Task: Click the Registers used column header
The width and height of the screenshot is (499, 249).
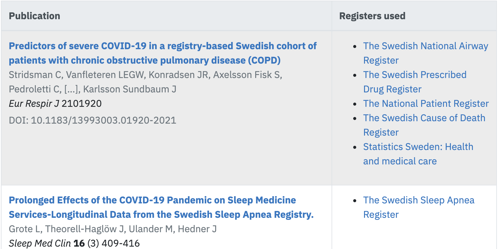Action: coord(372,16)
